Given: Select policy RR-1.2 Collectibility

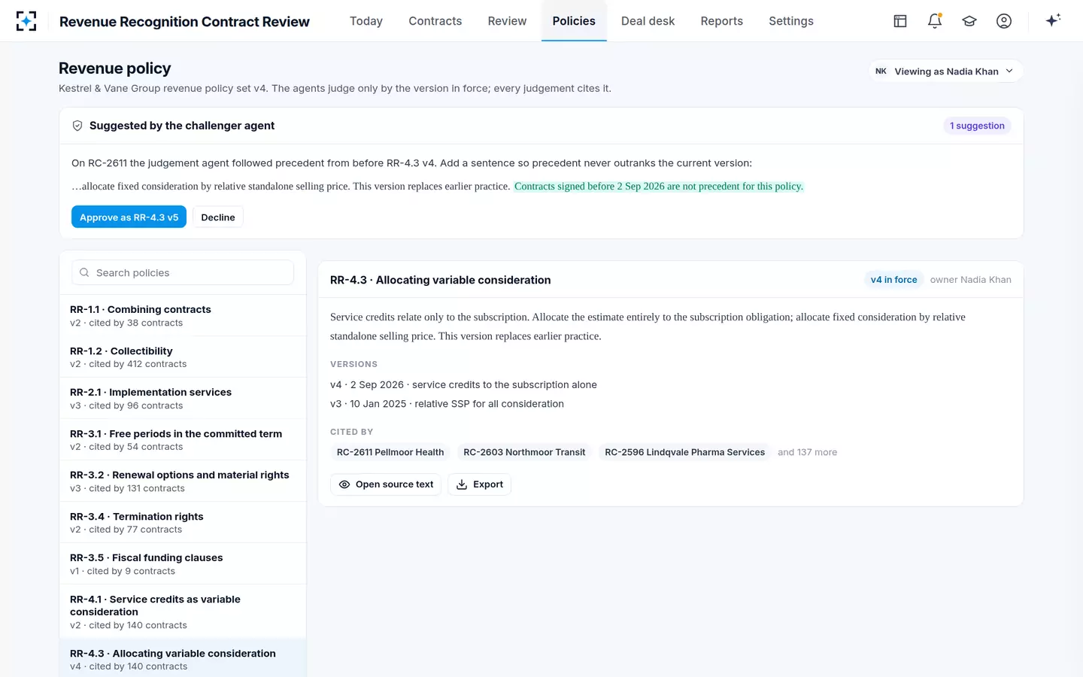Looking at the screenshot, I should click(x=183, y=357).
